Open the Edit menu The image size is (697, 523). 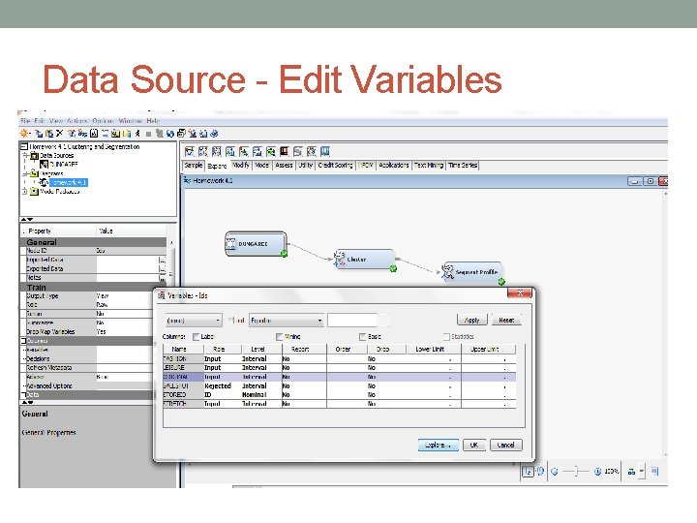tap(40, 121)
